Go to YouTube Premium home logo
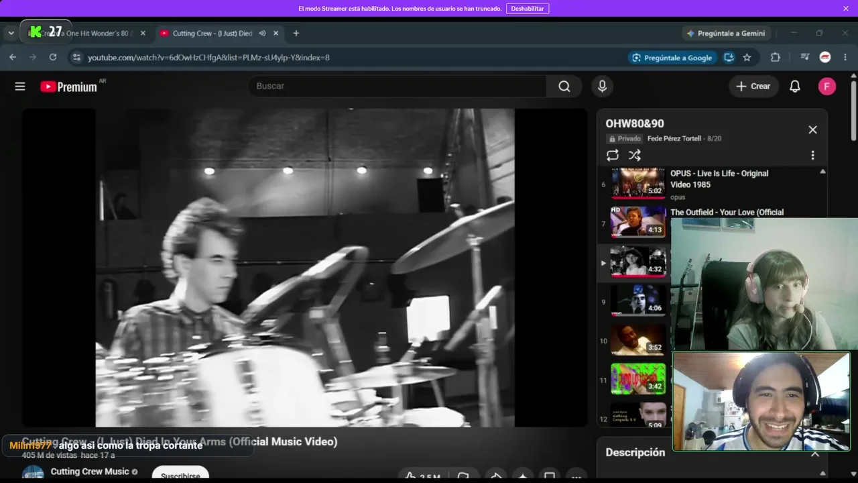The width and height of the screenshot is (858, 483). pos(68,87)
